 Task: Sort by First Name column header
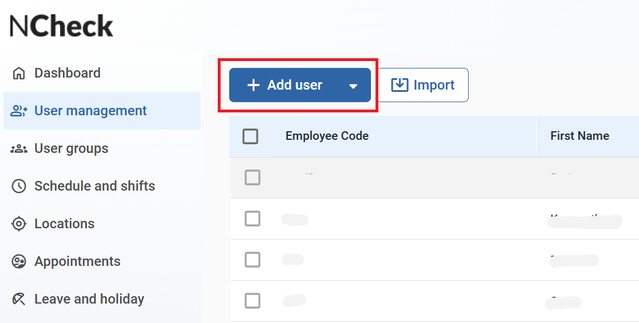tap(580, 136)
